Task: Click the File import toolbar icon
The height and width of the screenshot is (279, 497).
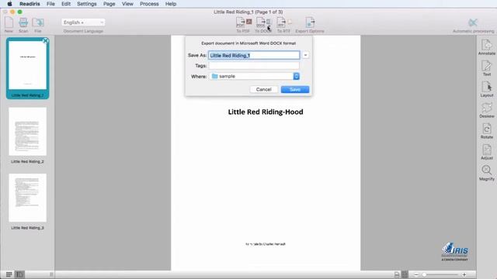Action: tap(38, 22)
